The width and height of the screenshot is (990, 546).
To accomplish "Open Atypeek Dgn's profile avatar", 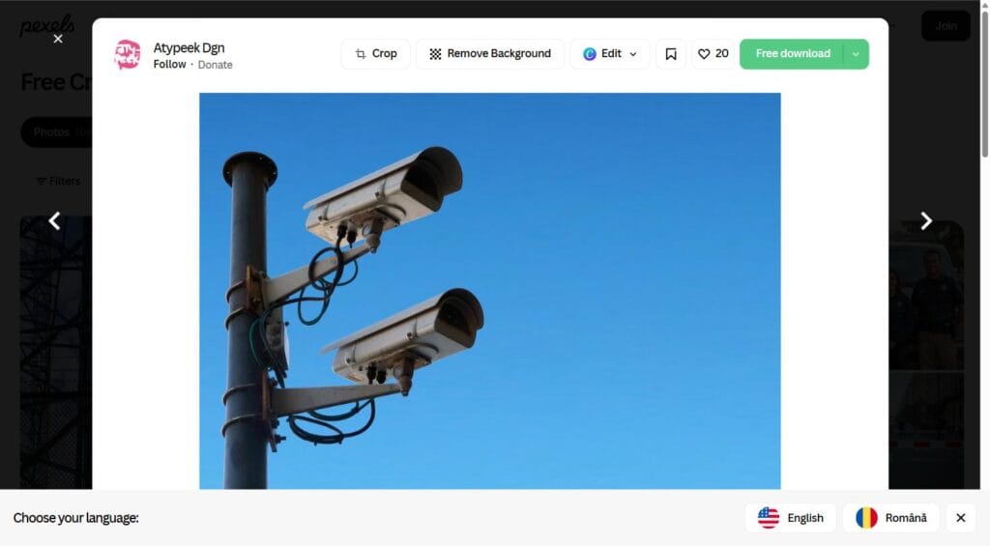I will (127, 55).
